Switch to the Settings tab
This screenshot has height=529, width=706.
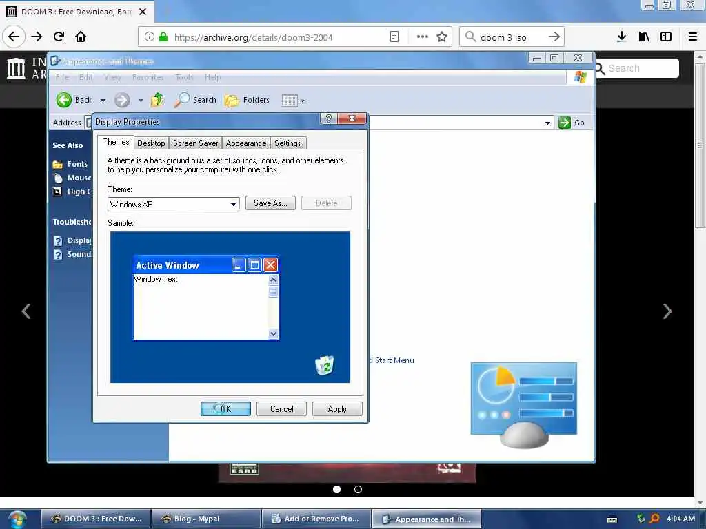point(288,143)
